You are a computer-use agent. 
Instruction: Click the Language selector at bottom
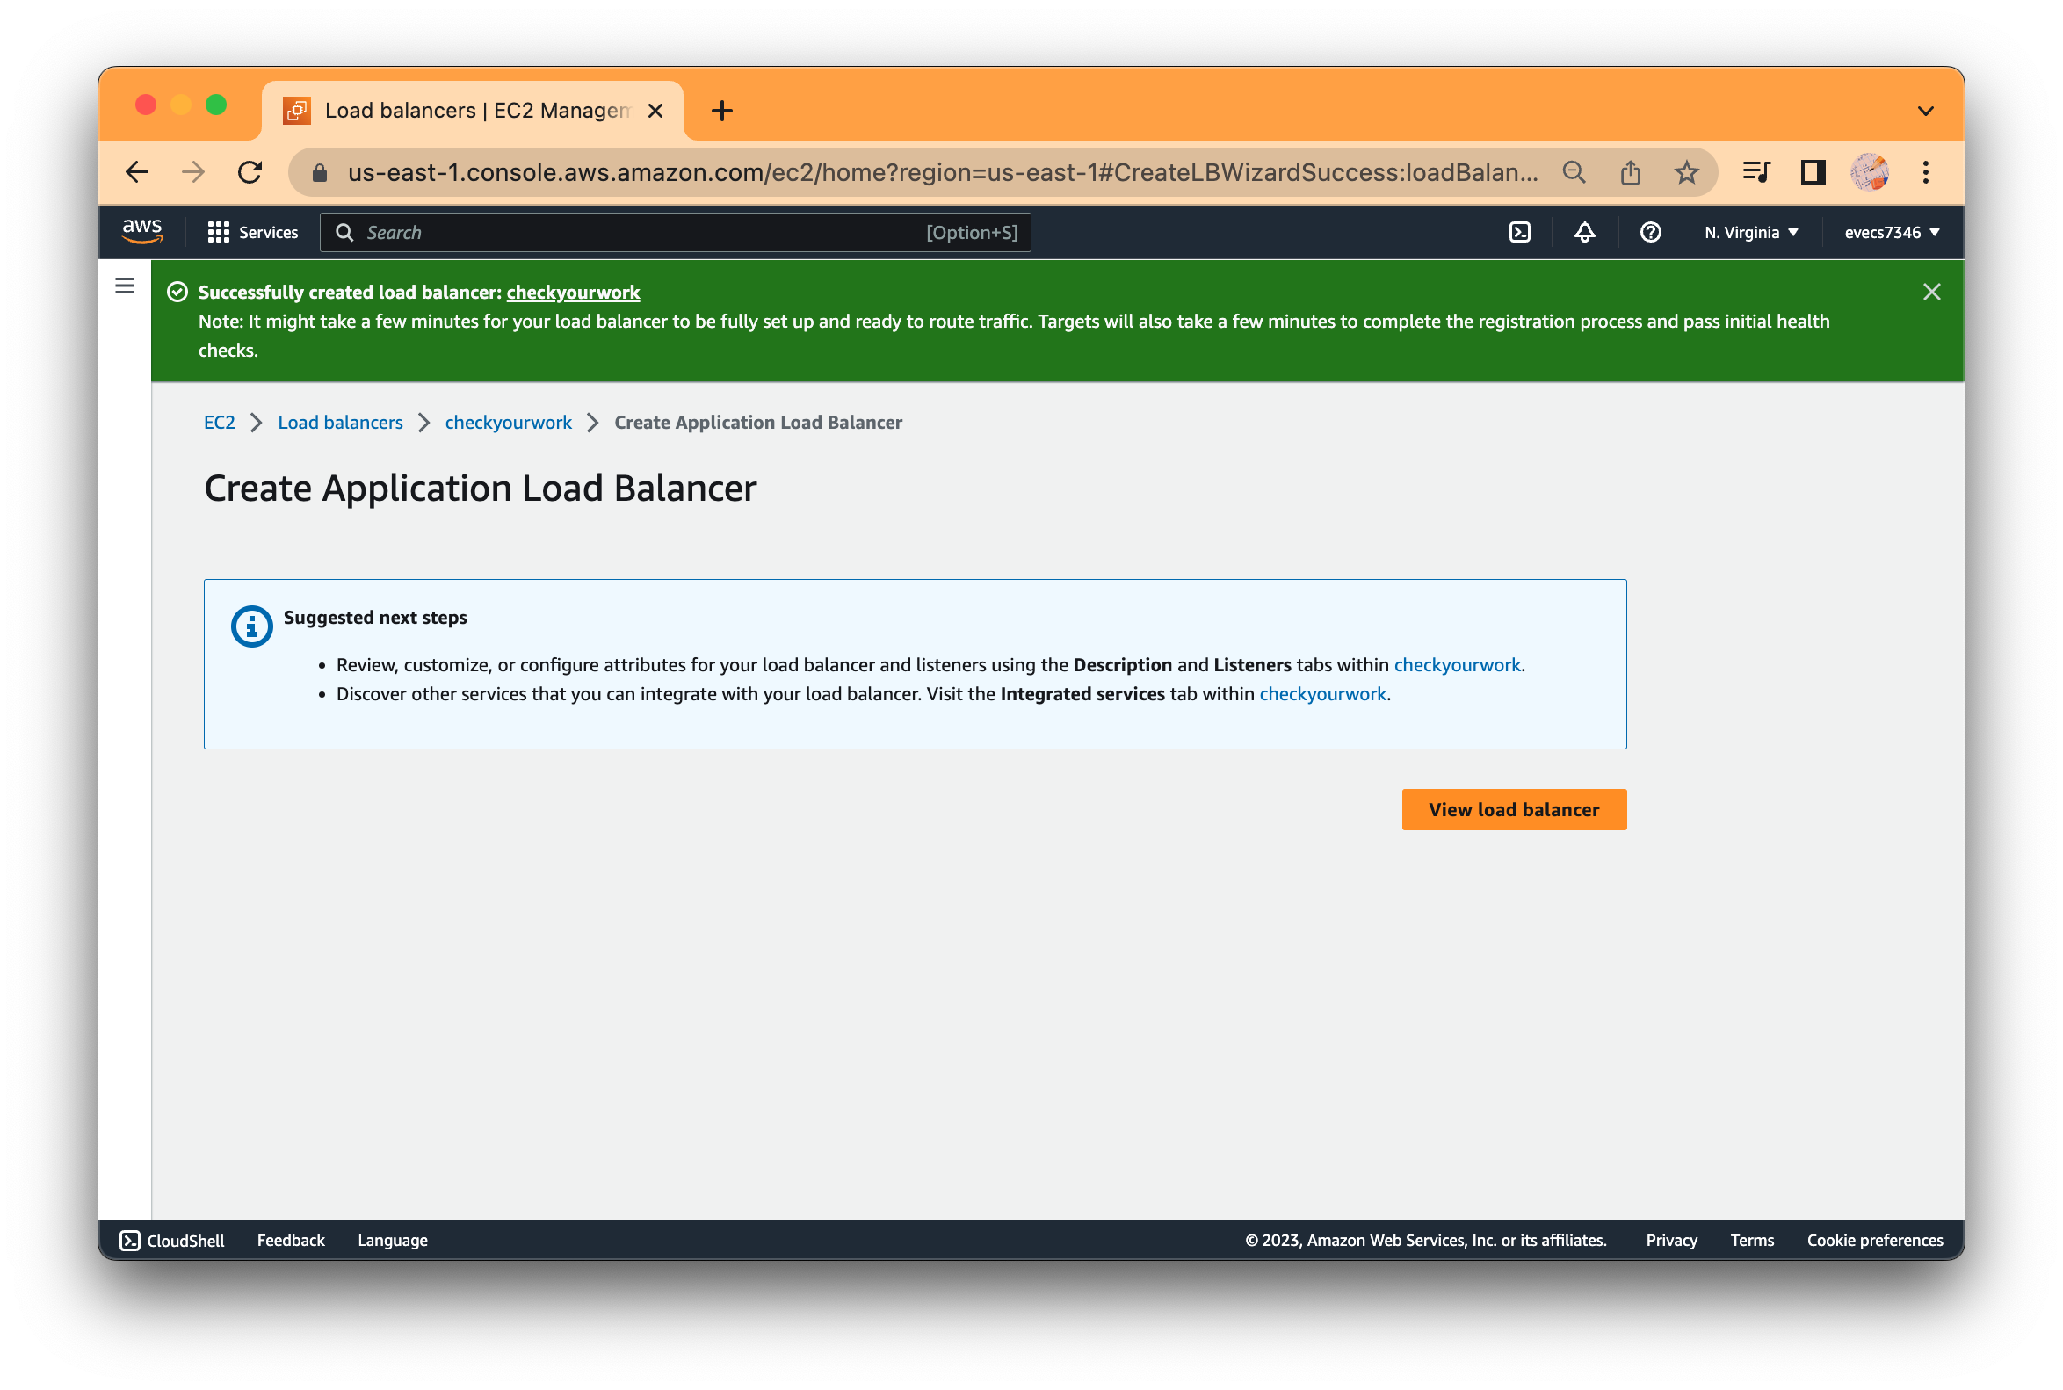click(x=393, y=1240)
